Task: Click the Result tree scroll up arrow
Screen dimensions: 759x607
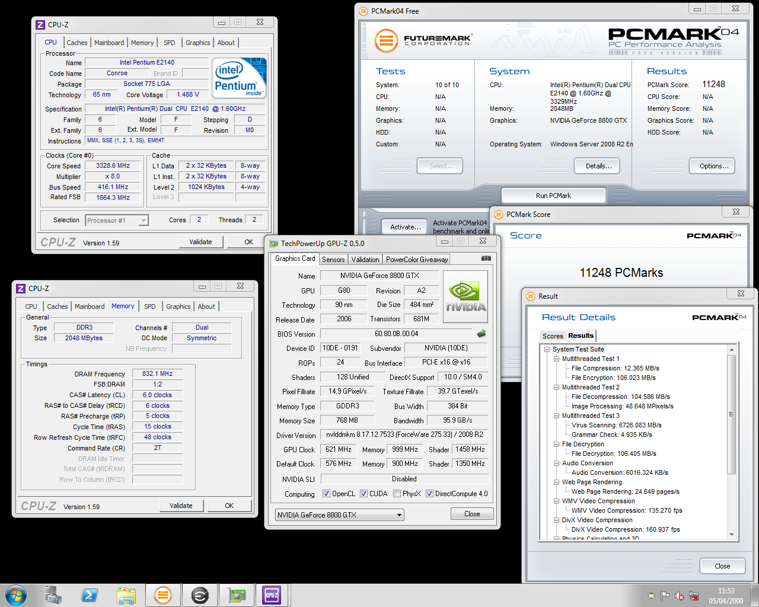Action: tap(731, 350)
